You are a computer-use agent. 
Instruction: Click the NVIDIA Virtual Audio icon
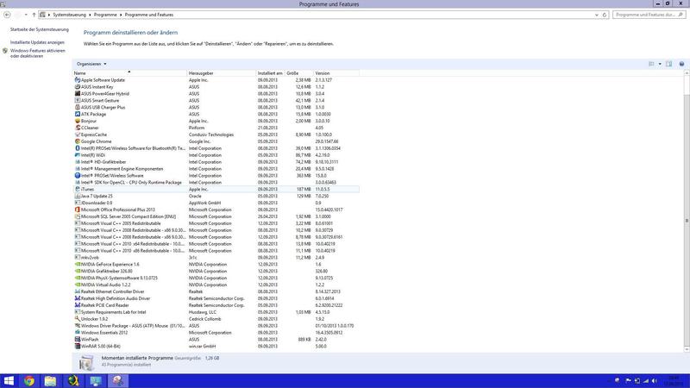(x=78, y=285)
